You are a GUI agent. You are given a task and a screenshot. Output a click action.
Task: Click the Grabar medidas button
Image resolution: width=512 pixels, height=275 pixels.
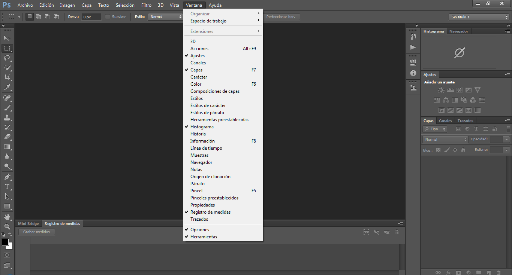pos(37,232)
